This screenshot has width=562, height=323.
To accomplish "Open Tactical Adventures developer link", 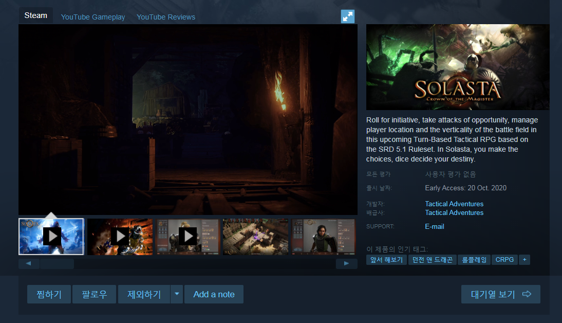I will click(454, 204).
